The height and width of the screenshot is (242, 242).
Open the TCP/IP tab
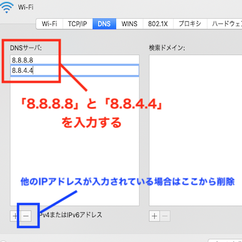point(77,24)
